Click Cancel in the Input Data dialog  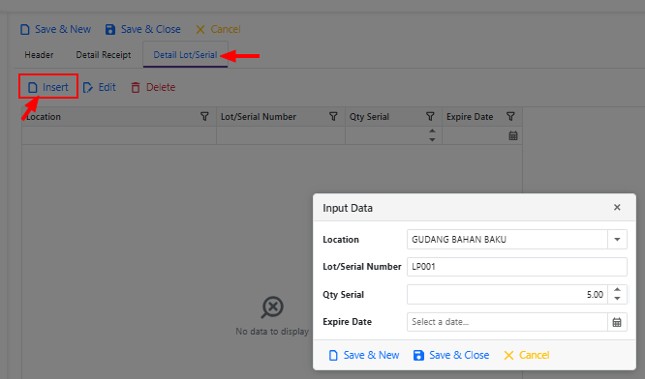[x=527, y=355]
